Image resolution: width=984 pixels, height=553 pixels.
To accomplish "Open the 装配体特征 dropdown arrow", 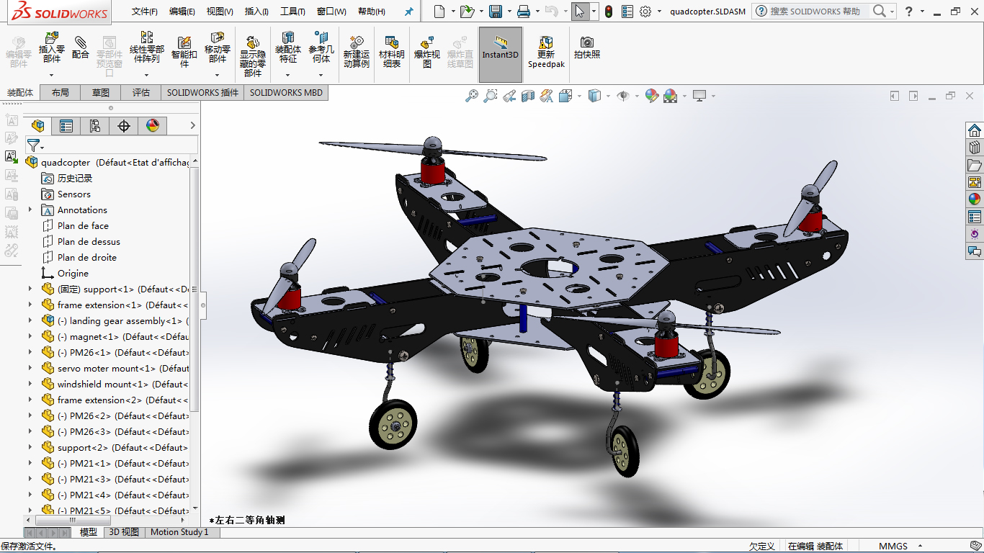I will pos(288,75).
